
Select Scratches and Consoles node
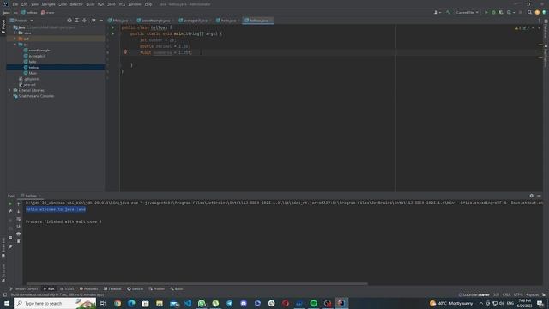click(x=33, y=96)
